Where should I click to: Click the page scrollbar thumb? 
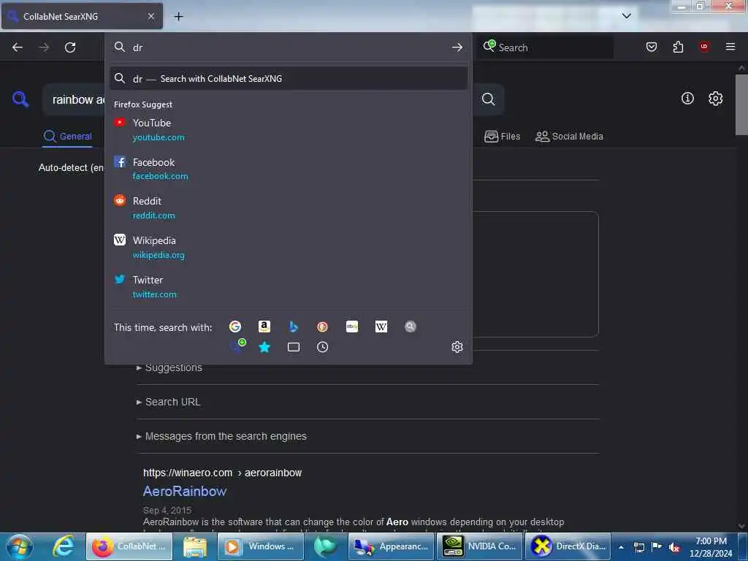coord(741,104)
